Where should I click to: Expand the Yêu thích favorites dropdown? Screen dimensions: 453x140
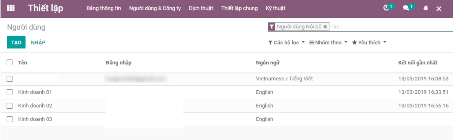369,43
